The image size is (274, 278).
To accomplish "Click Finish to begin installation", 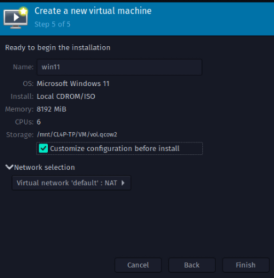I will [245, 265].
